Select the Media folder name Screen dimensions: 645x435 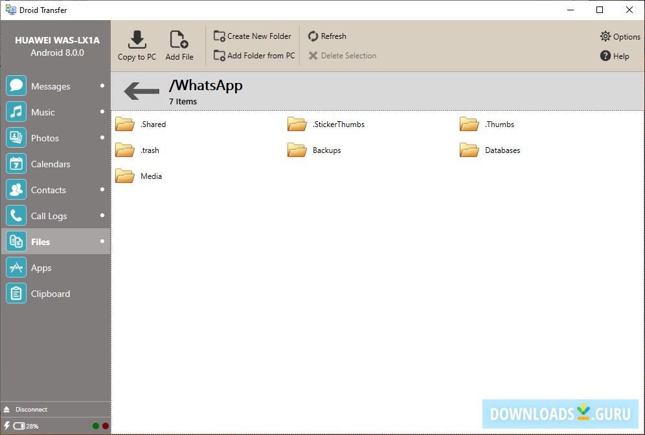151,176
